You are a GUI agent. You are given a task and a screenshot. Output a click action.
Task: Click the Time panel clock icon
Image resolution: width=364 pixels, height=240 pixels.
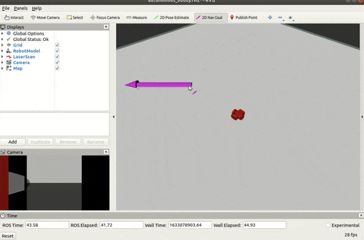[3, 216]
